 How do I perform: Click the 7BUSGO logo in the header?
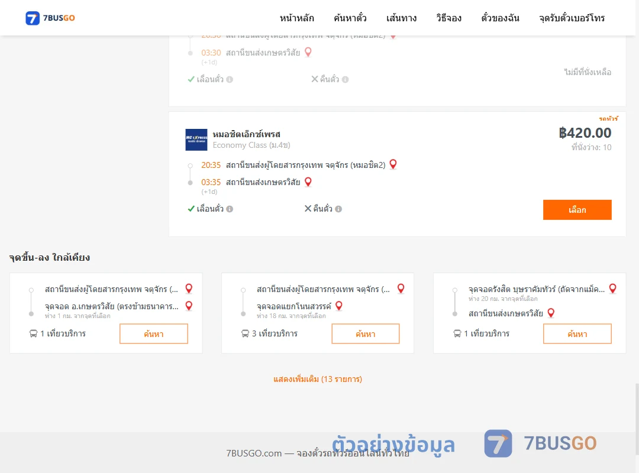50,18
